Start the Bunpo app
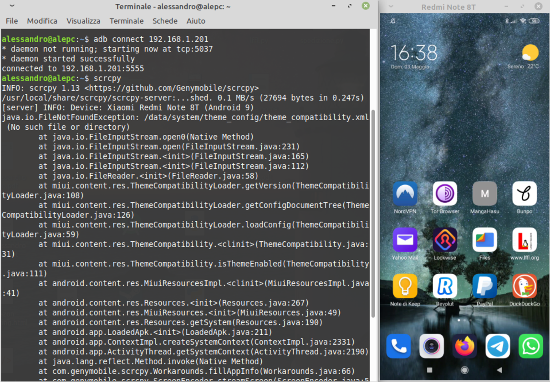Image resolution: width=550 pixels, height=382 pixels. [x=524, y=193]
